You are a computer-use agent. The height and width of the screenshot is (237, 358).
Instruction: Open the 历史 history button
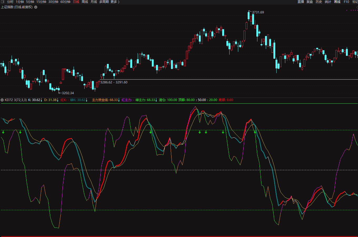coord(319,2)
